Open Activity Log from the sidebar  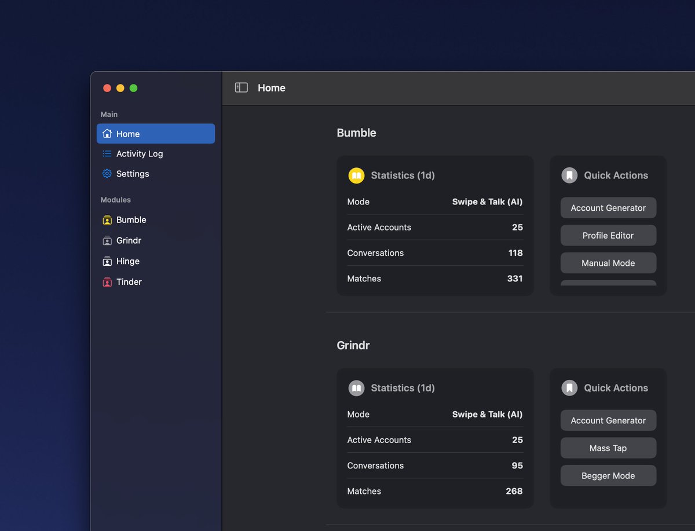[156, 153]
